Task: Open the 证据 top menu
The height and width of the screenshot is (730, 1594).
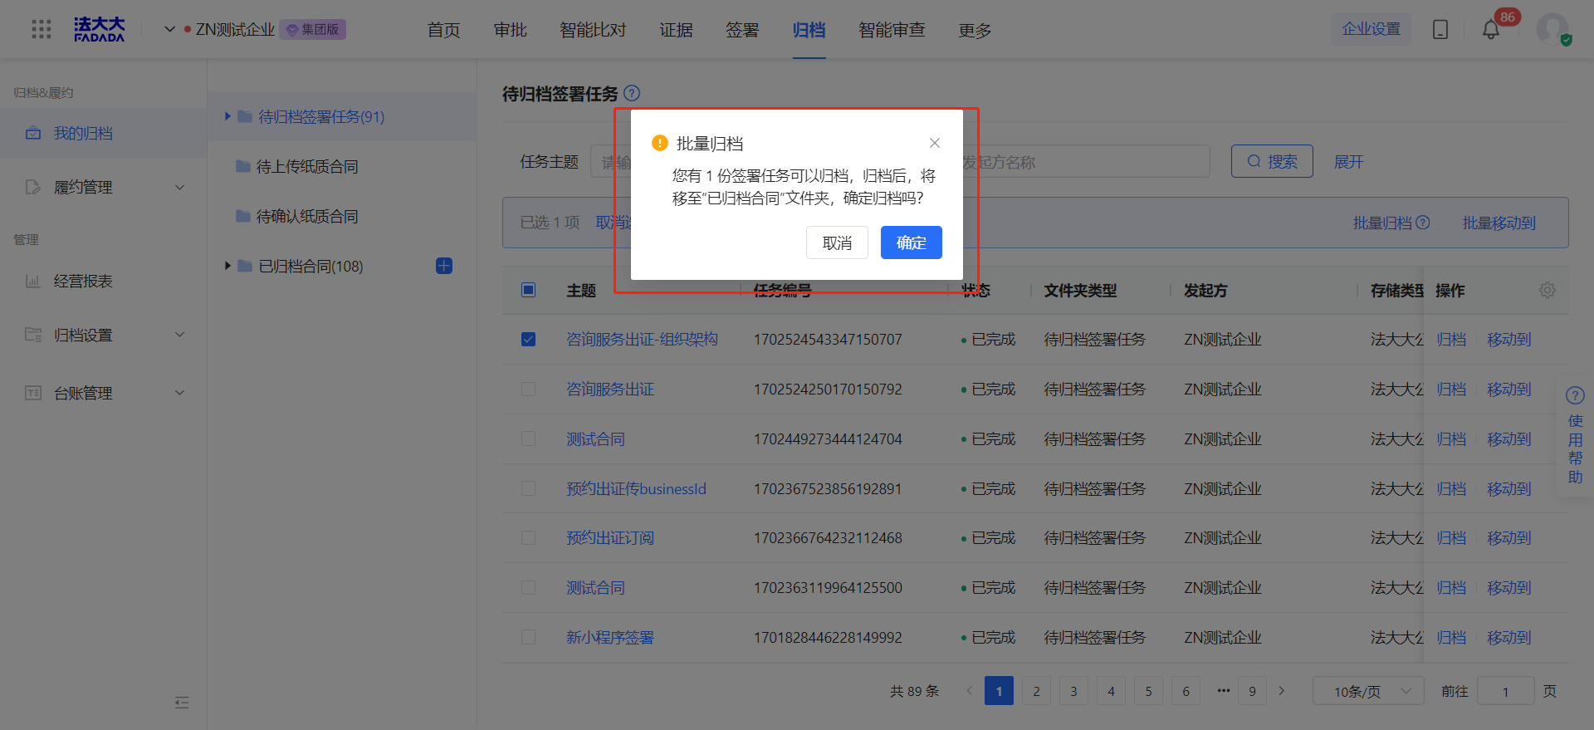Action: coord(676,30)
